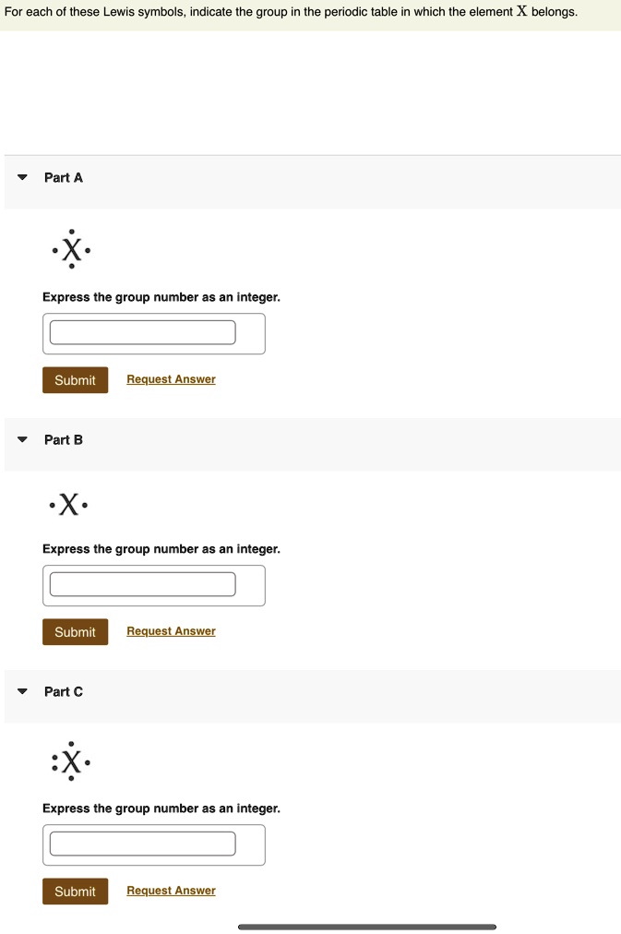The width and height of the screenshot is (621, 934).
Task: Click the horizontal scrollbar at the bottom
Action: pos(367,926)
